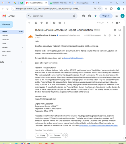Image resolution: width=126 pixels, height=144 pixels.
Task: Open input tools keyboard dropdown
Action: (x=118, y=23)
